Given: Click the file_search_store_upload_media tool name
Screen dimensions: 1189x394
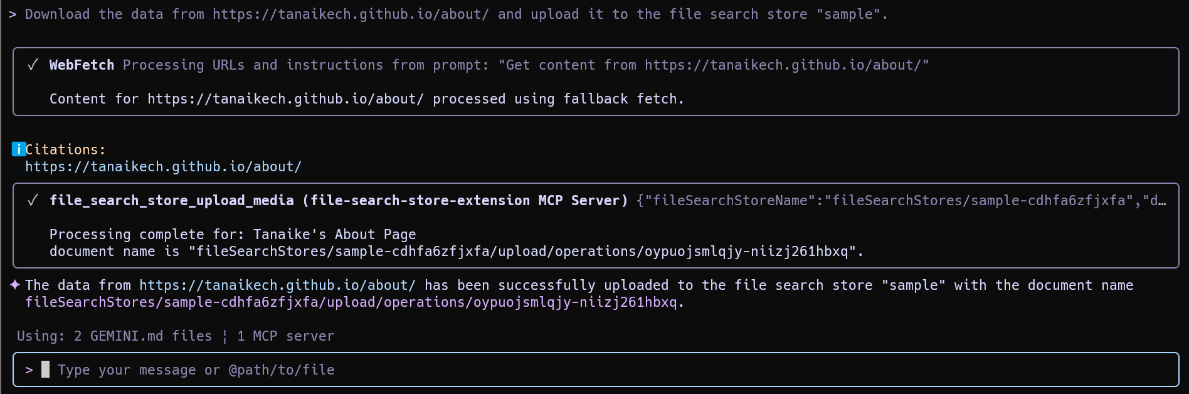Looking at the screenshot, I should point(171,200).
